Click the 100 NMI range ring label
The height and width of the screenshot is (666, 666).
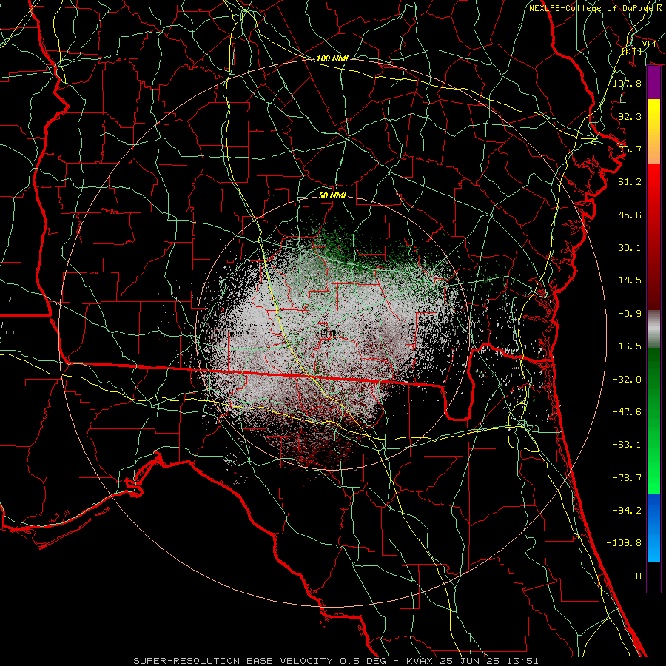[x=332, y=58]
